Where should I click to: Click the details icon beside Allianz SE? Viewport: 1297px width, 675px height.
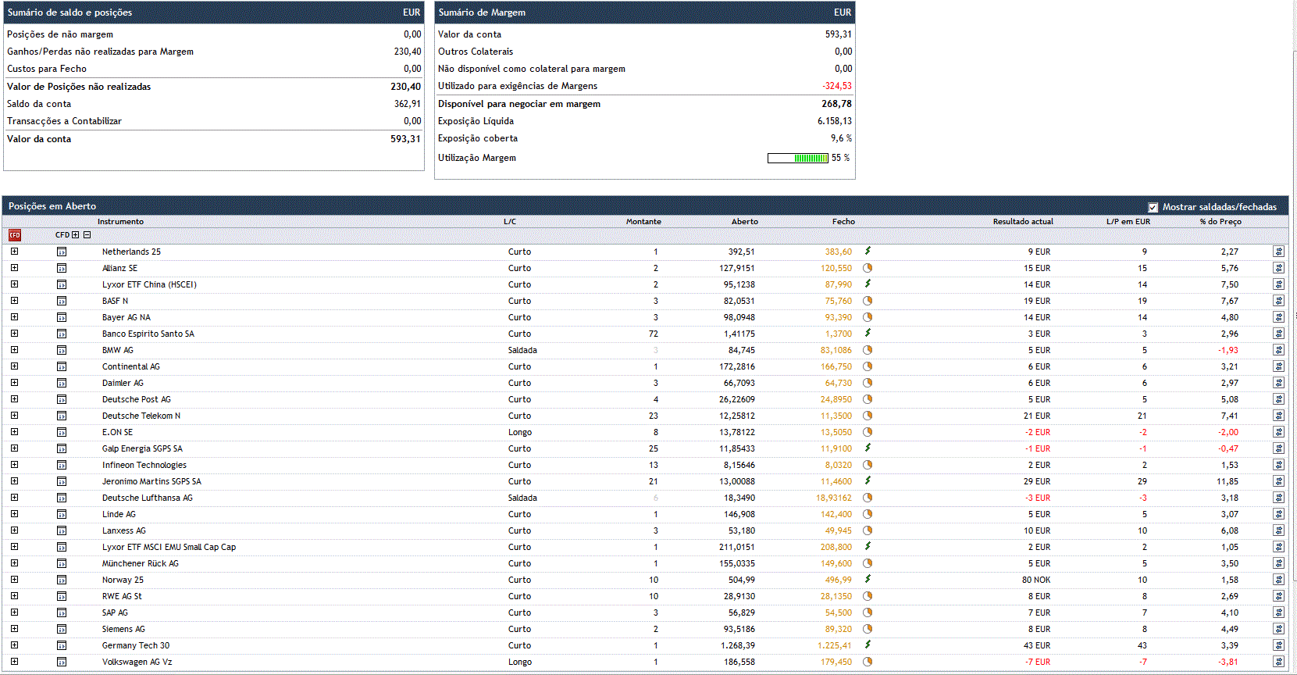pos(62,268)
